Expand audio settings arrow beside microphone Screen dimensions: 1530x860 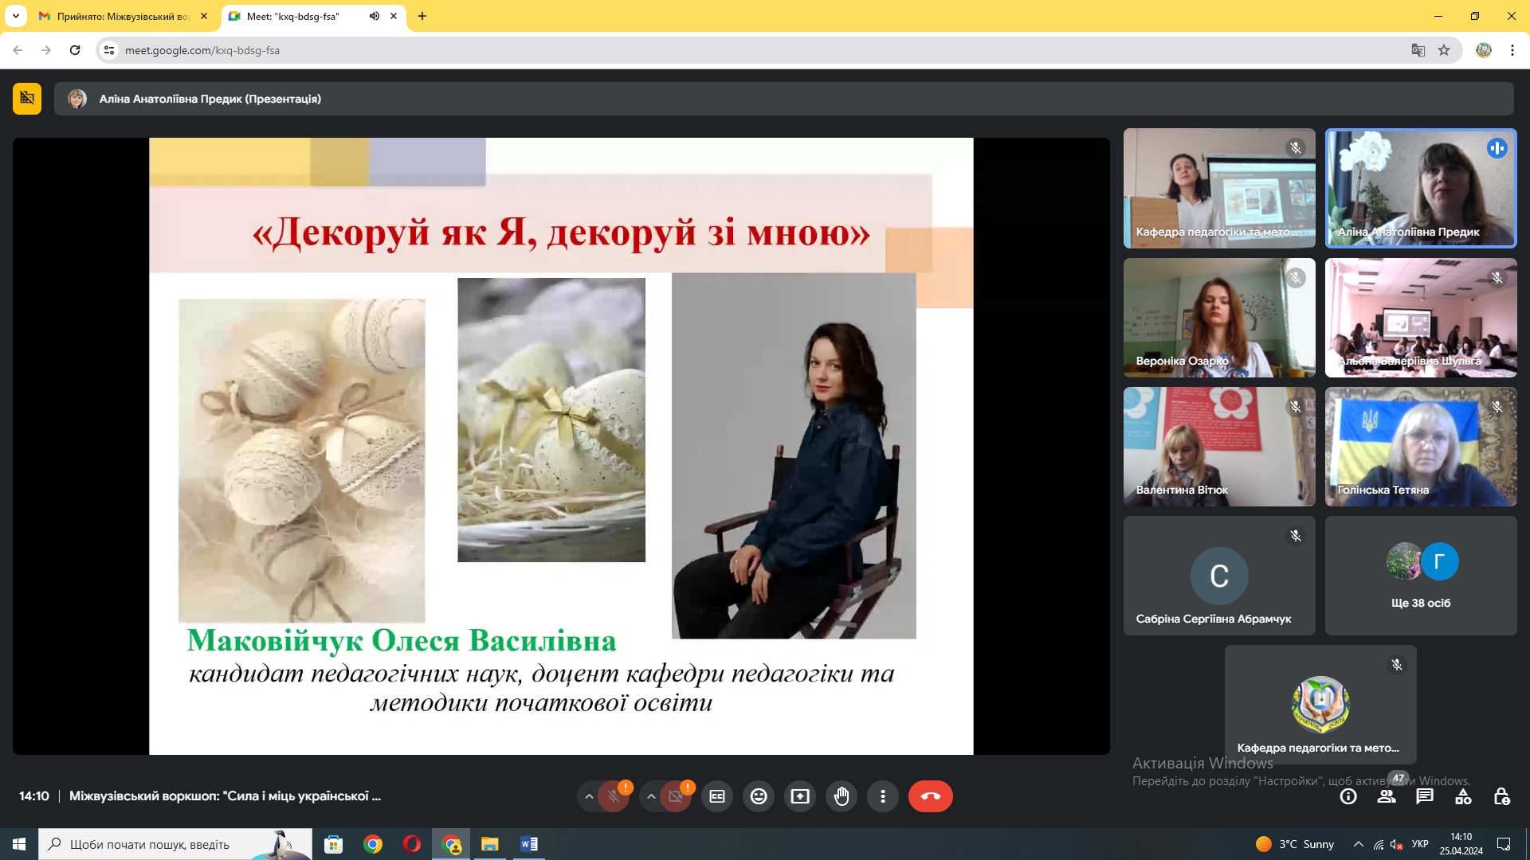(589, 796)
